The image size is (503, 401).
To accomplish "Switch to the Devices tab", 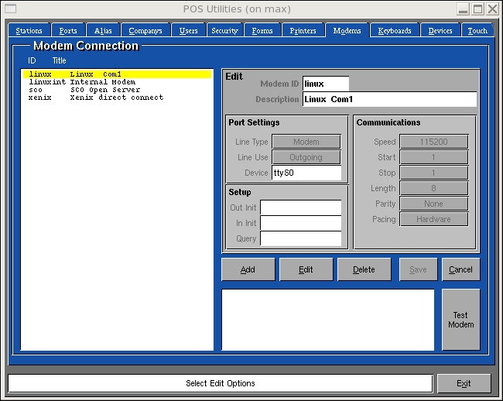I will [440, 30].
